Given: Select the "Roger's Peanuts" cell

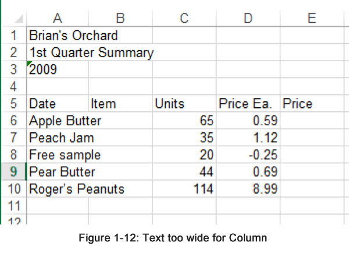Looking at the screenshot, I should click(58, 189).
